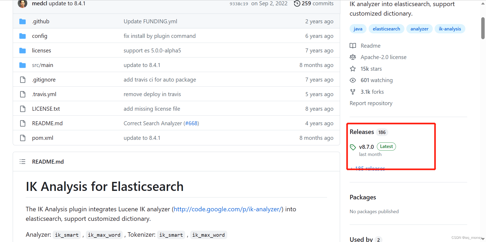Open 'remove deploy in travis' commit
The image size is (486, 242).
(152, 94)
